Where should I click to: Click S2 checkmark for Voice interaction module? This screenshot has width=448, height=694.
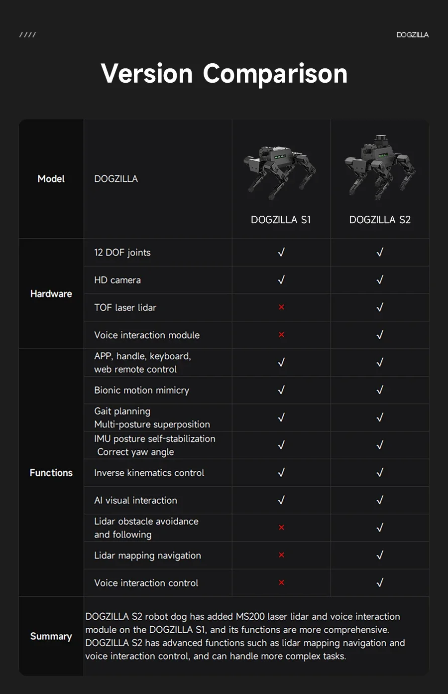click(x=380, y=335)
